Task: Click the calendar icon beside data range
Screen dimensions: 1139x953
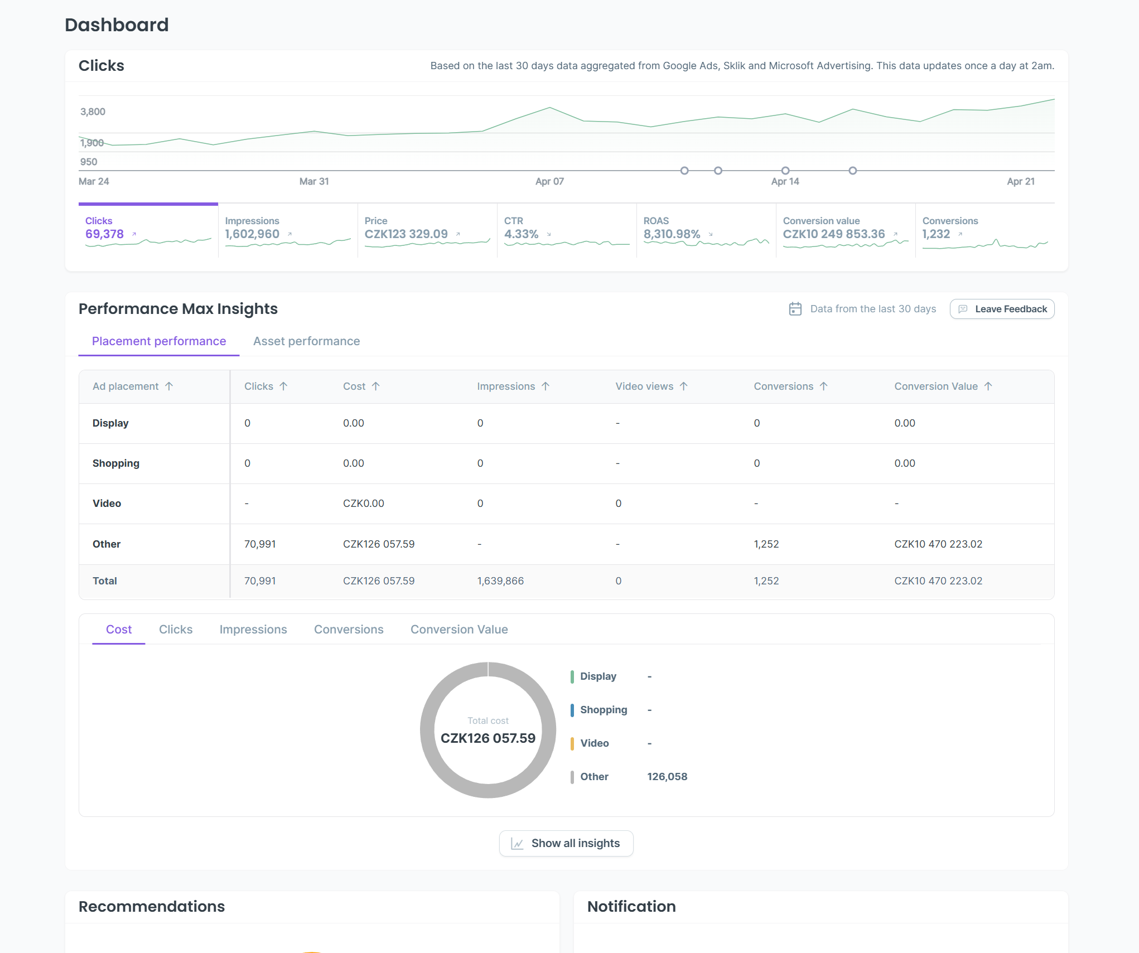Action: (795, 309)
